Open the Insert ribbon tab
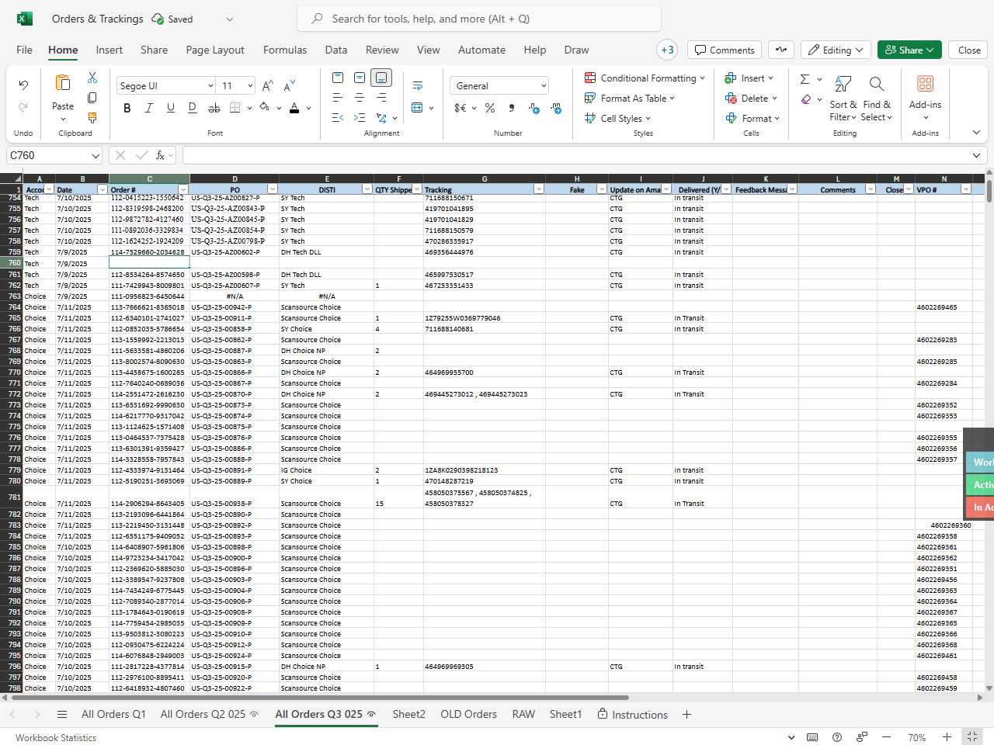Viewport: 994px width, 745px height. coord(109,50)
